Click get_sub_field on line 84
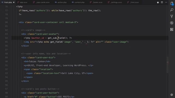The width and height of the screenshot is (175, 98). (56, 38)
